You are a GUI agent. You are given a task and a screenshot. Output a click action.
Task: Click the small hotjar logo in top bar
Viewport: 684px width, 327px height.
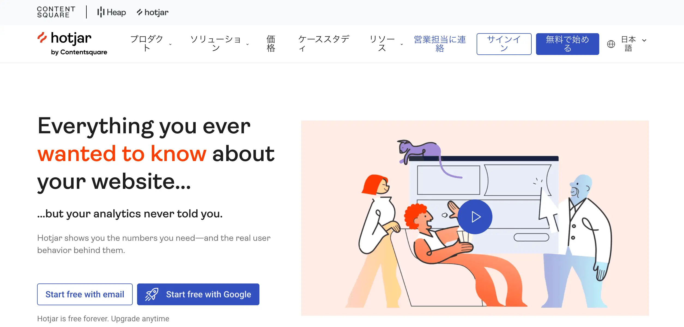pos(153,12)
